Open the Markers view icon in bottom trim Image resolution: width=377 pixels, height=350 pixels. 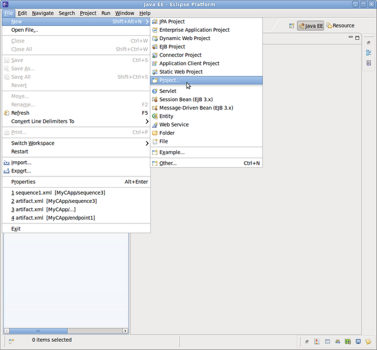pos(317,341)
